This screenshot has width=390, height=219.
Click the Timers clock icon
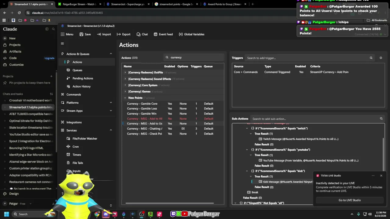pos(68,155)
